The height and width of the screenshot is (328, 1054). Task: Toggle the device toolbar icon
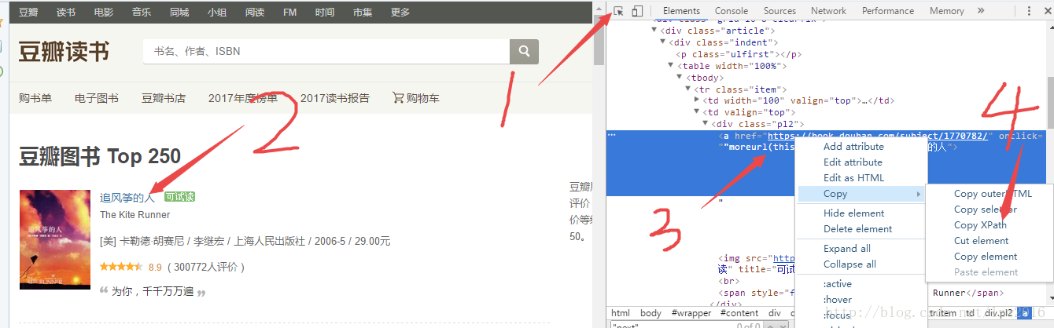[x=637, y=11]
